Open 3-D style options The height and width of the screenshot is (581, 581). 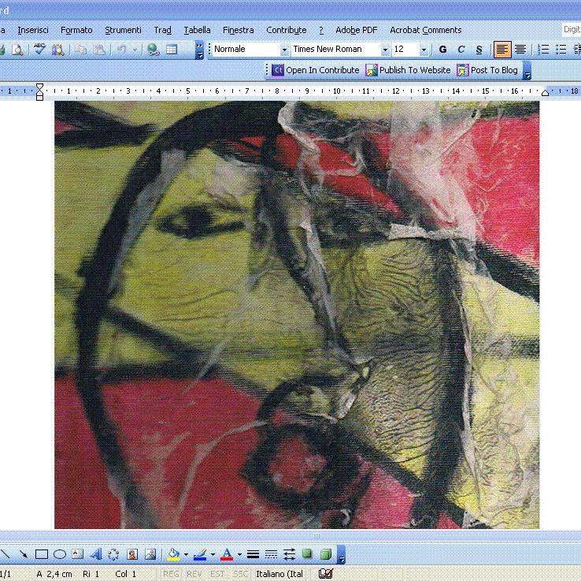click(325, 554)
